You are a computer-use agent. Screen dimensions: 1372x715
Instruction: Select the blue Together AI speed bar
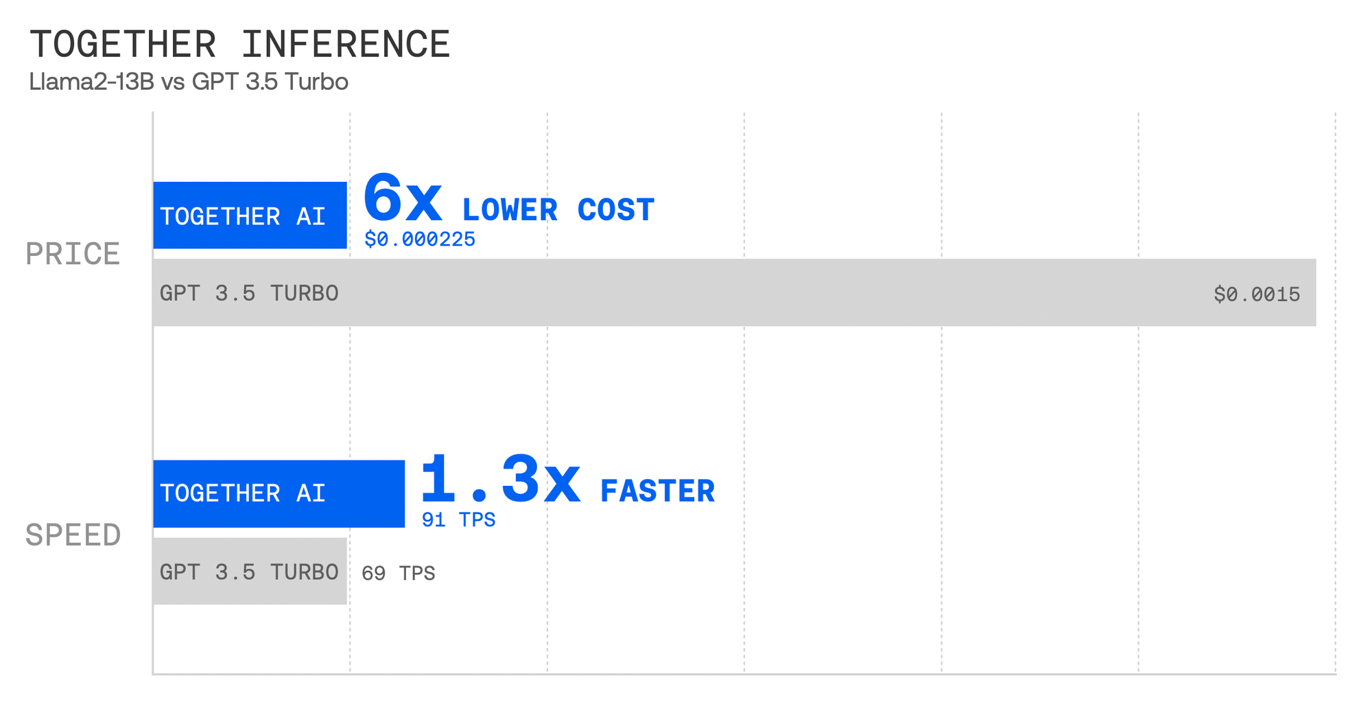[x=279, y=493]
